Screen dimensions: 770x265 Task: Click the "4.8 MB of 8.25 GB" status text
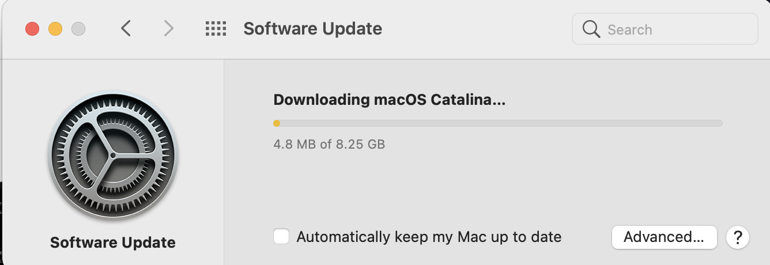point(329,144)
